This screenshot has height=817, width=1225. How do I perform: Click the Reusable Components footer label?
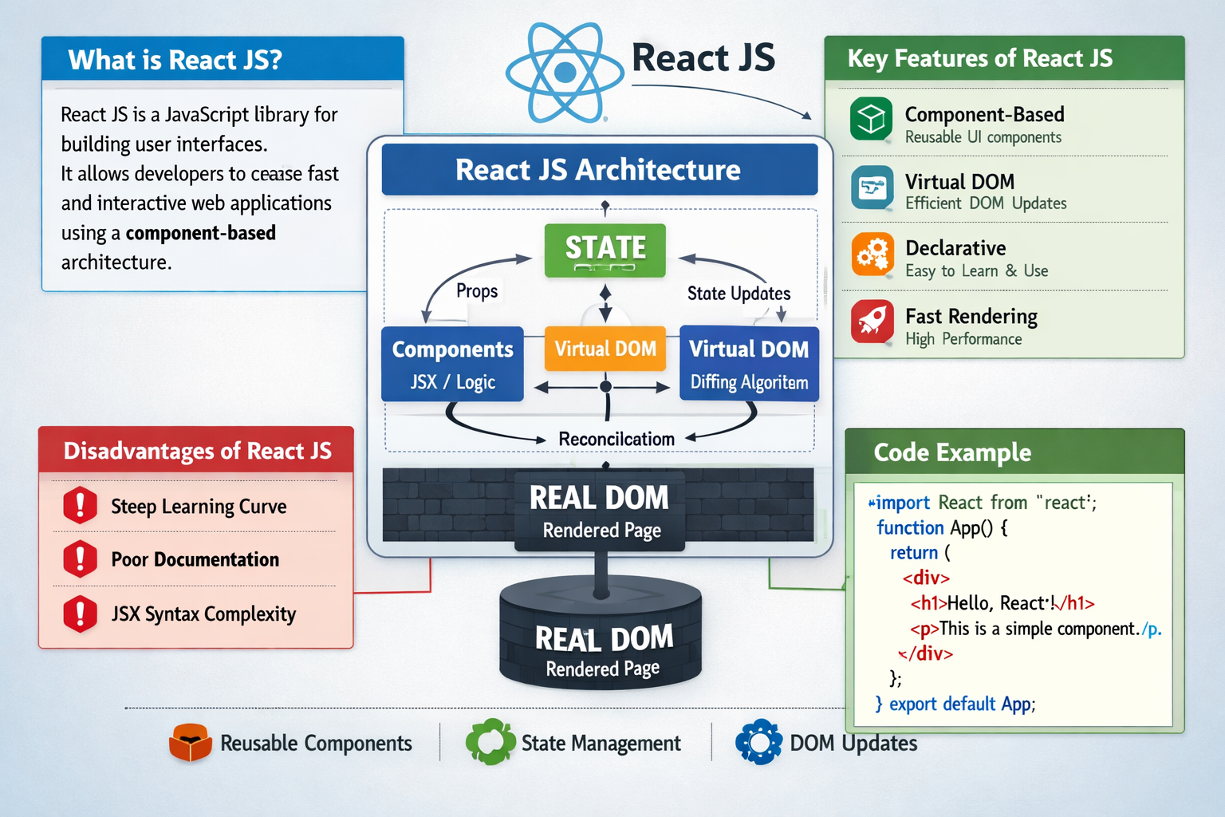pyautogui.click(x=316, y=743)
